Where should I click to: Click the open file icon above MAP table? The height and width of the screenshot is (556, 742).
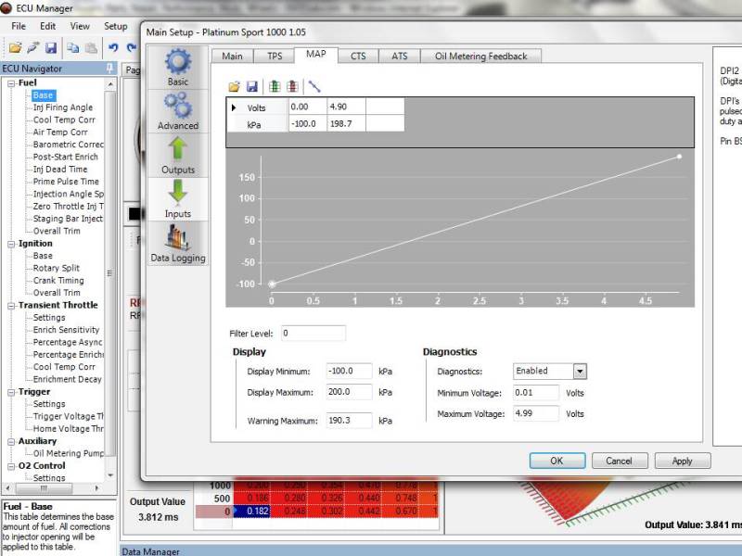click(235, 86)
